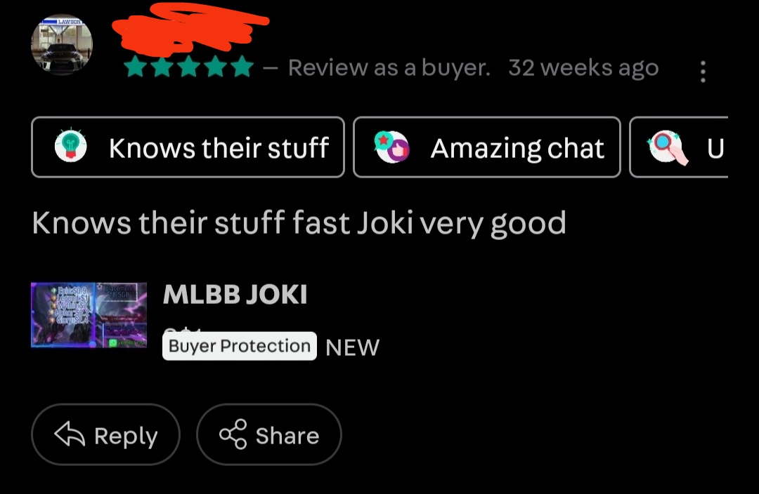Select the "Amazing chat" tag

pos(487,147)
